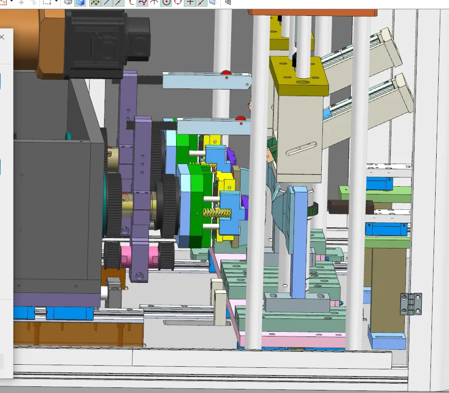Toggle the Mid Point snap option
The width and height of the screenshot is (449, 393).
[118, 3]
